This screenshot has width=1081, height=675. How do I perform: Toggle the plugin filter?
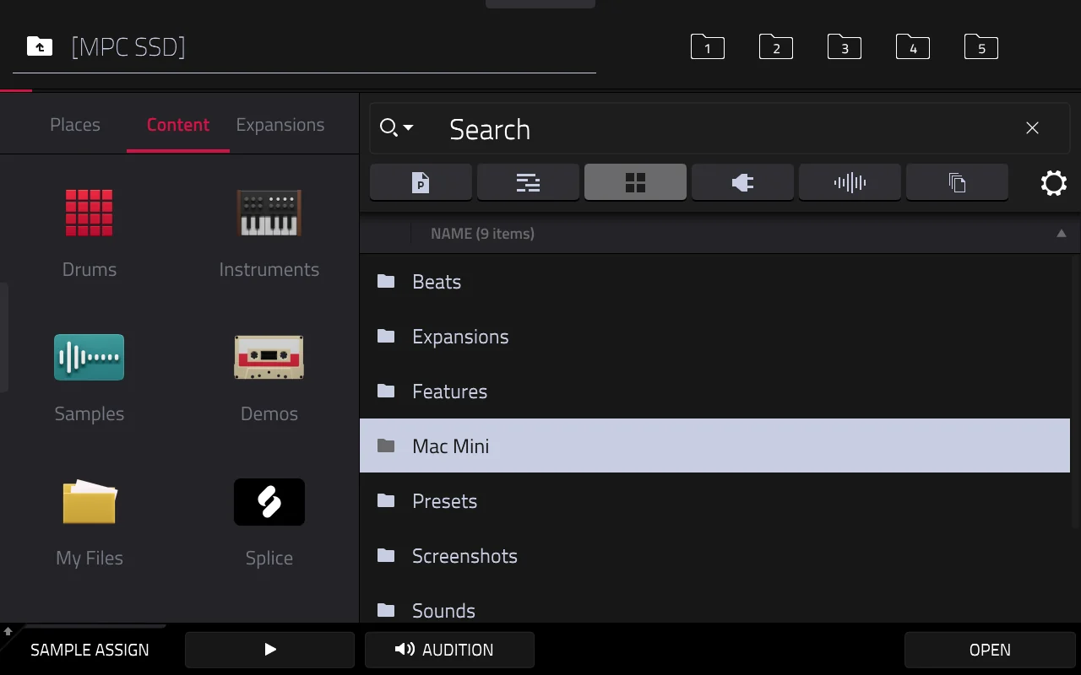click(x=742, y=182)
